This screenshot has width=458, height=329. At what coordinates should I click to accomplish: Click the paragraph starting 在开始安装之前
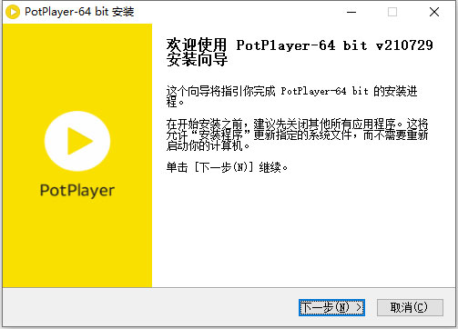[297, 135]
